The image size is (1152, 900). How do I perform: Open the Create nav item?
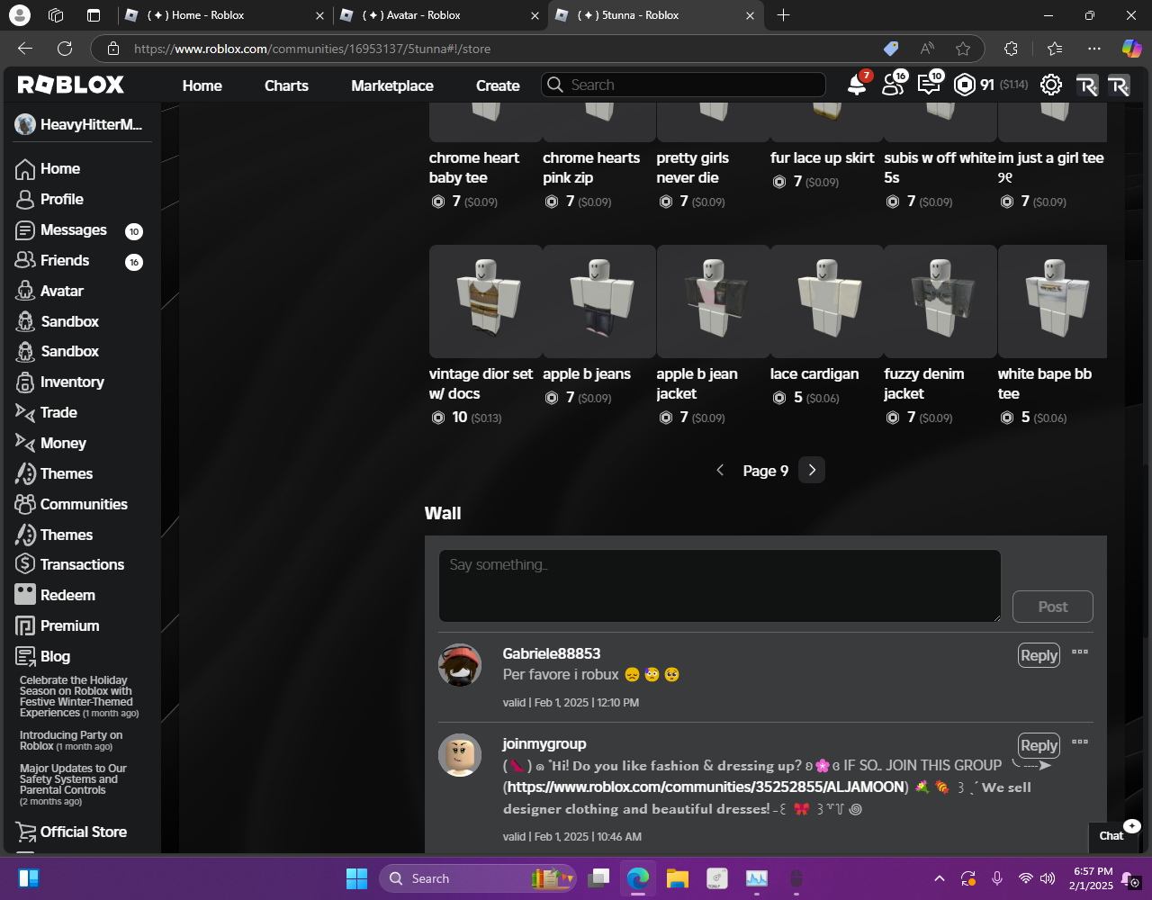click(x=498, y=85)
